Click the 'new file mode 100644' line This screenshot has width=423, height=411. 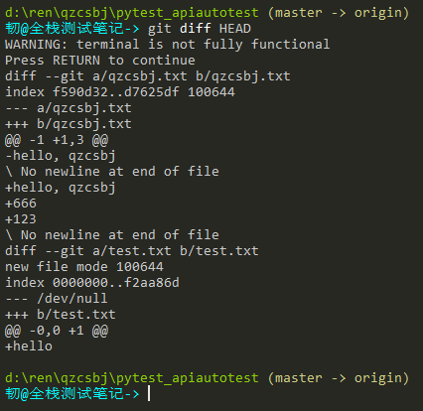pyautogui.click(x=84, y=267)
